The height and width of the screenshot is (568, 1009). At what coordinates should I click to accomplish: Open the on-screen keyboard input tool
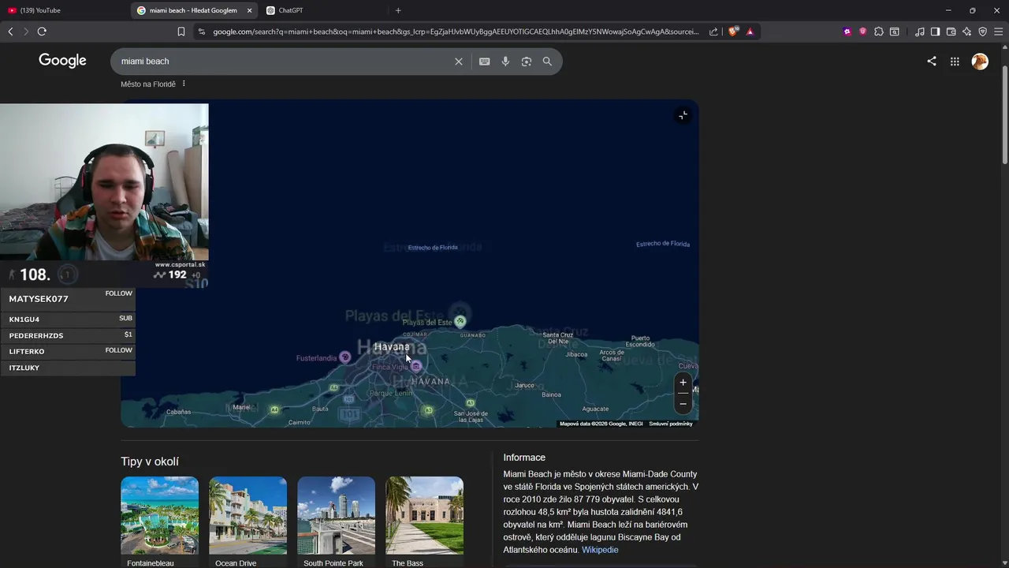point(485,62)
